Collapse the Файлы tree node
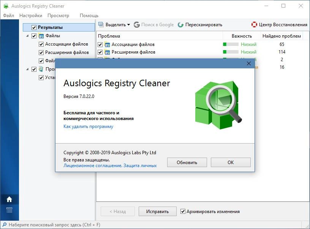The image size is (310, 229). (27, 36)
